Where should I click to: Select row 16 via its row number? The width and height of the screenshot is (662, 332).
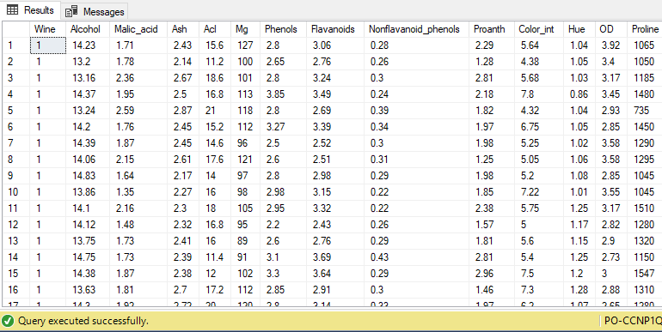pyautogui.click(x=16, y=289)
